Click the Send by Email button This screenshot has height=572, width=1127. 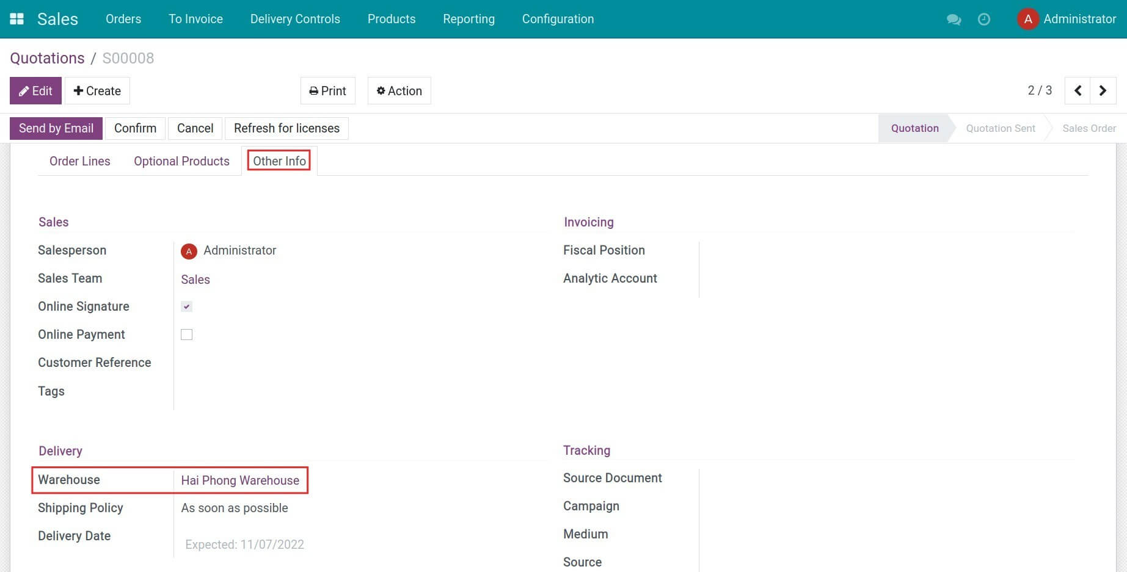[x=56, y=128]
